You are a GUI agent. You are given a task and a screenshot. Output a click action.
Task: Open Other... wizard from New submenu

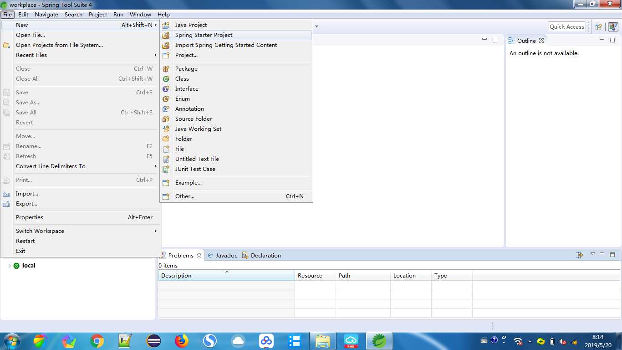(x=236, y=196)
